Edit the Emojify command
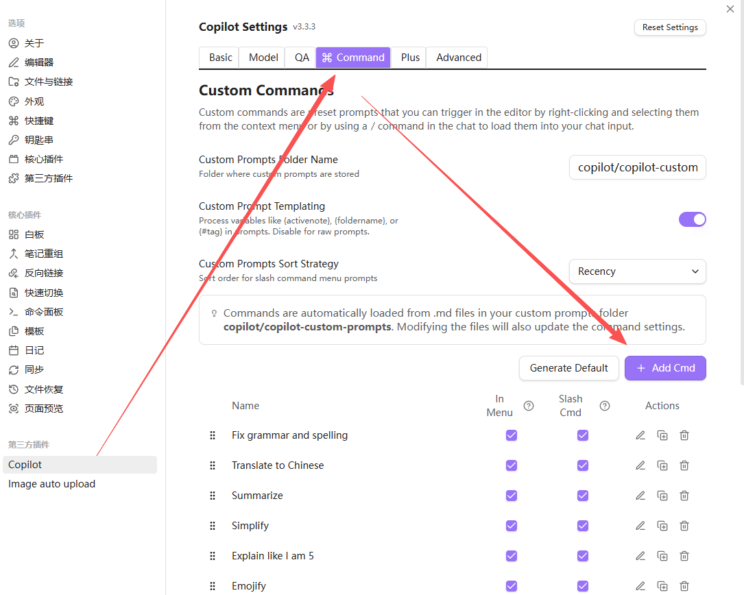The width and height of the screenshot is (744, 595). pyautogui.click(x=640, y=586)
